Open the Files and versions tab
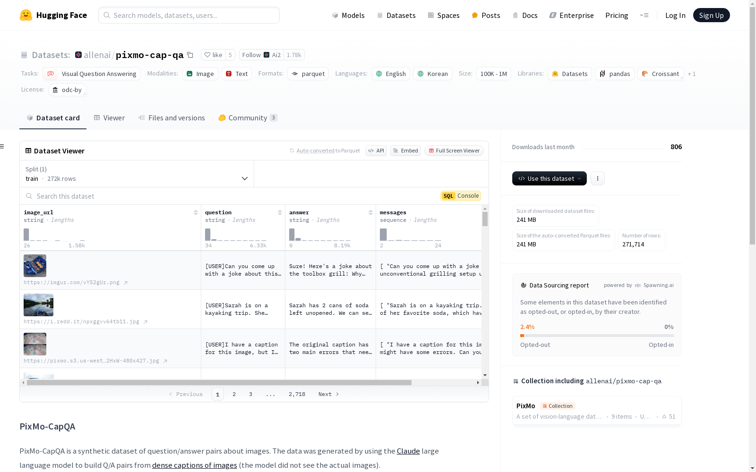 coord(172,118)
